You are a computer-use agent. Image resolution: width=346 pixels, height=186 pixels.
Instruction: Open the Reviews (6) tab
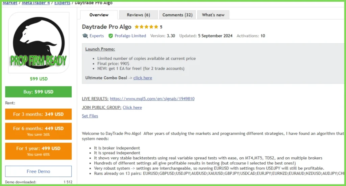pos(138,15)
